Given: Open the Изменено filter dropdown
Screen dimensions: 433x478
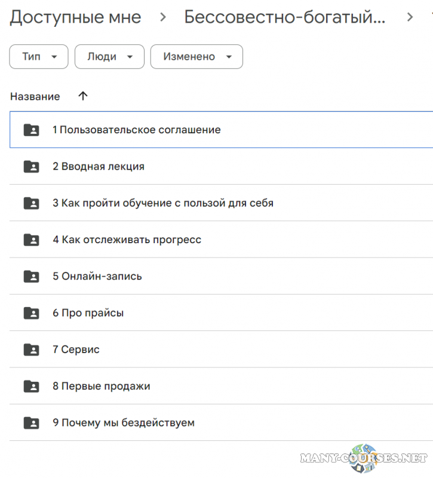Looking at the screenshot, I should click(196, 57).
